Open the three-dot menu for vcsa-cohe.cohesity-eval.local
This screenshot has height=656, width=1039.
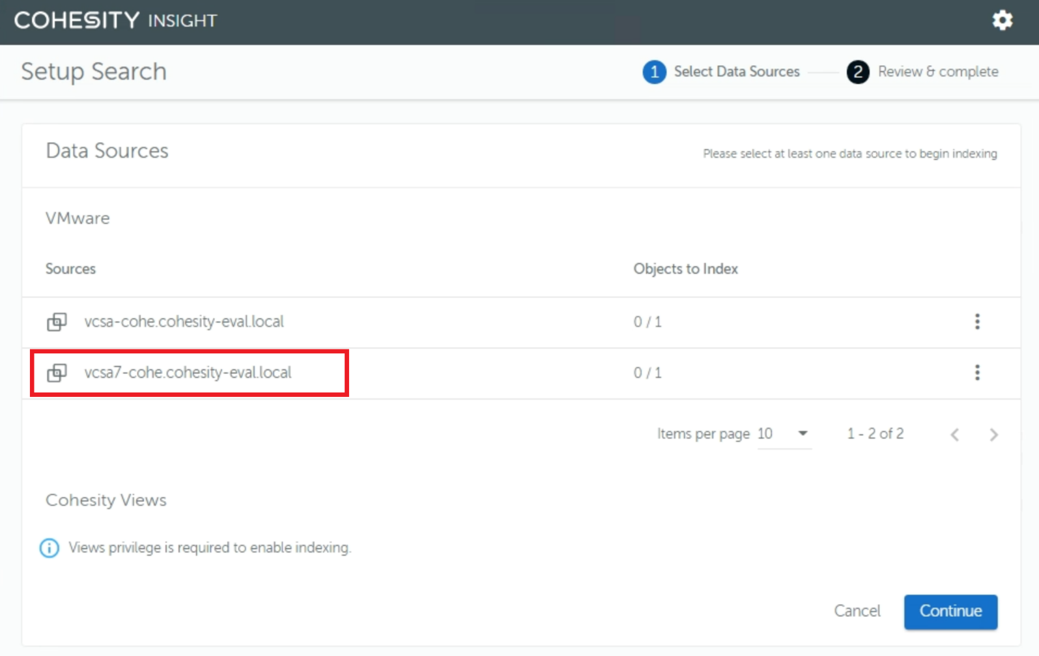click(x=977, y=321)
